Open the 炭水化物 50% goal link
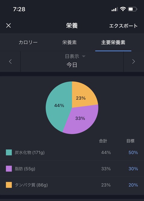144x201 pixels. pyautogui.click(x=133, y=152)
